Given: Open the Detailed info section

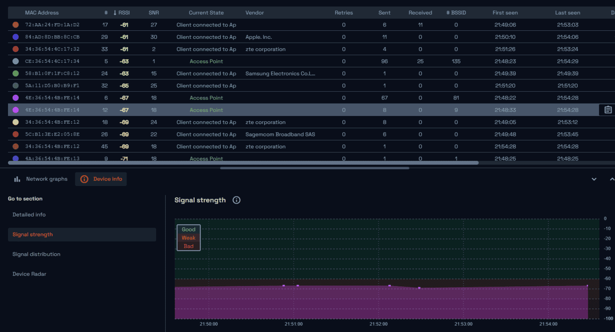Looking at the screenshot, I should (x=29, y=214).
